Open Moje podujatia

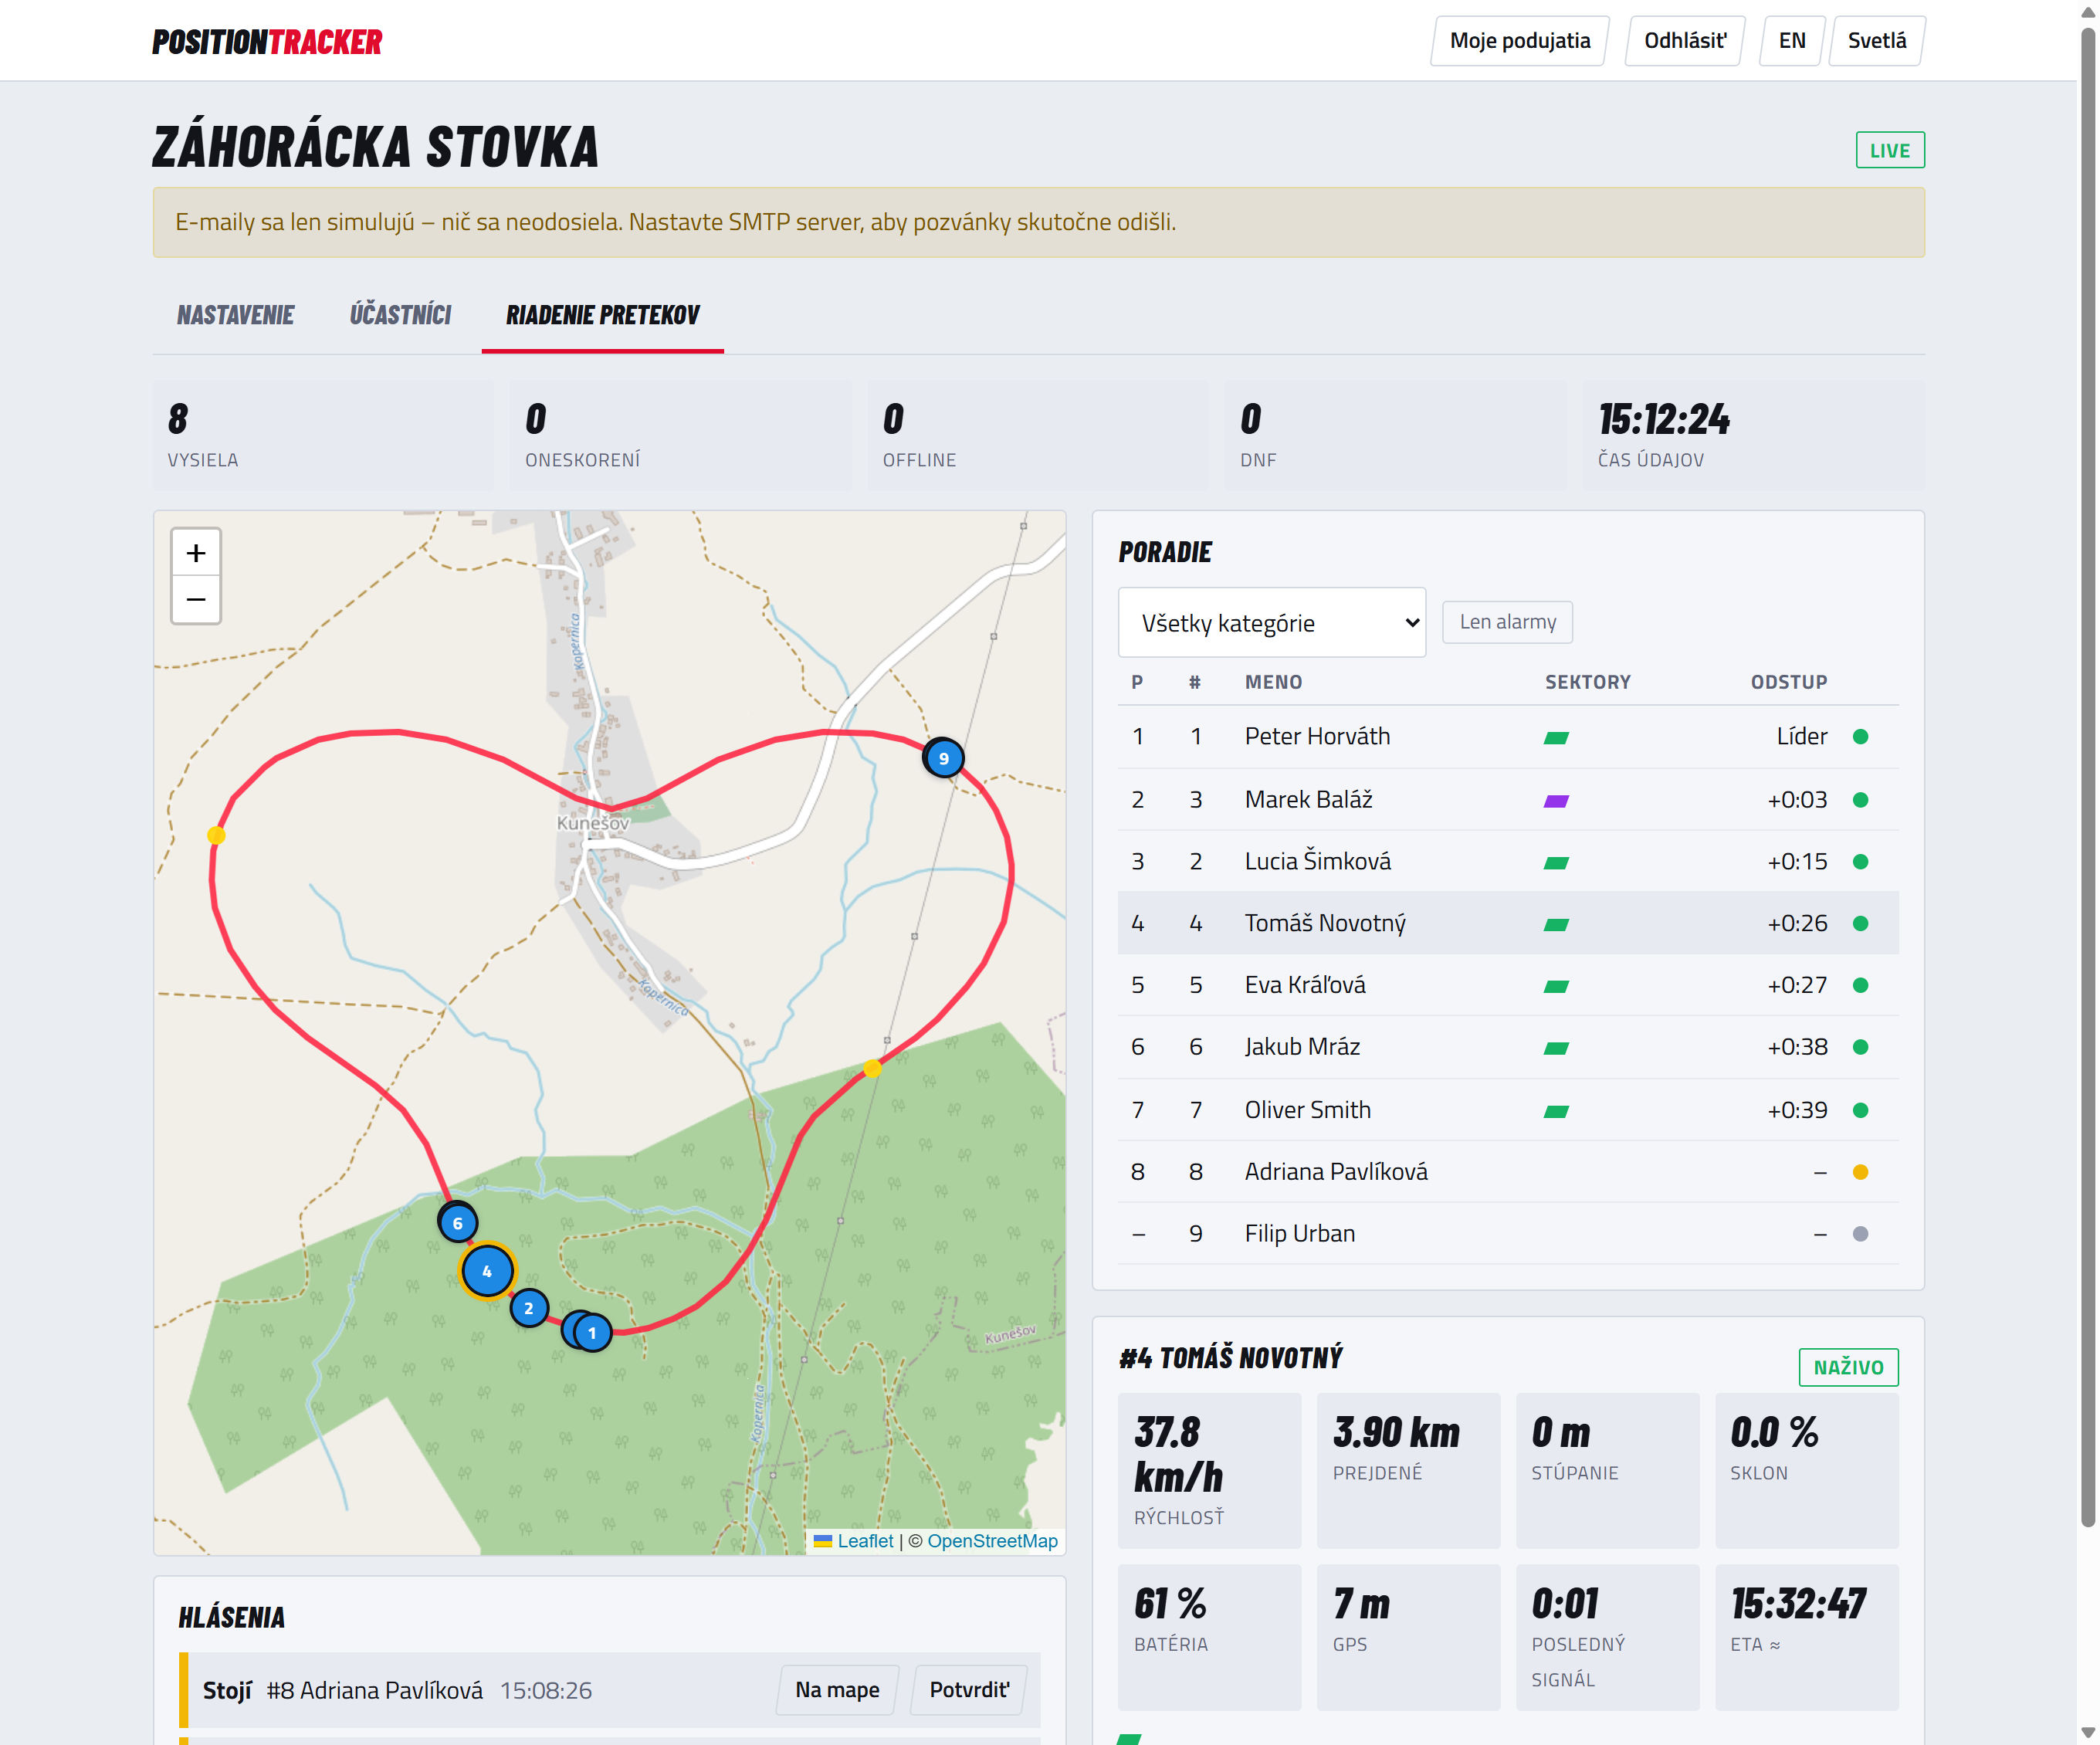(1519, 41)
